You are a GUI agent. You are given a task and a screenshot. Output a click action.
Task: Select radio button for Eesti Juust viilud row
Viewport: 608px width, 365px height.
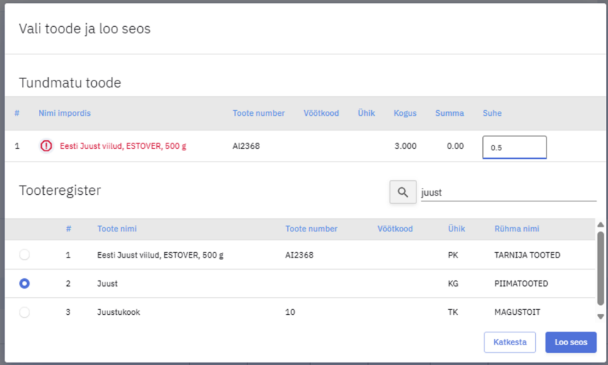25,255
